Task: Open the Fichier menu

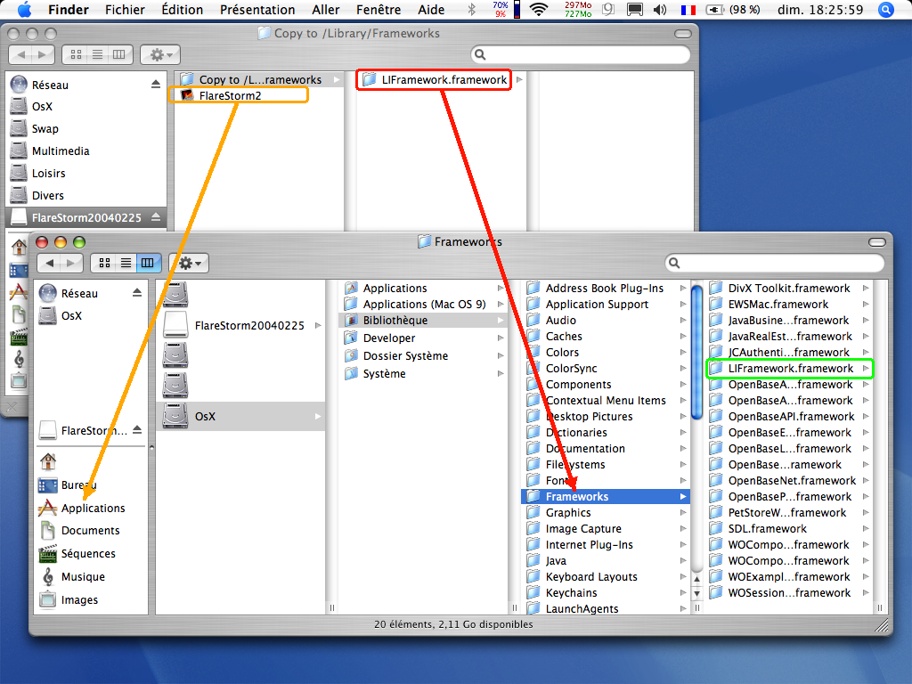Action: [x=125, y=9]
